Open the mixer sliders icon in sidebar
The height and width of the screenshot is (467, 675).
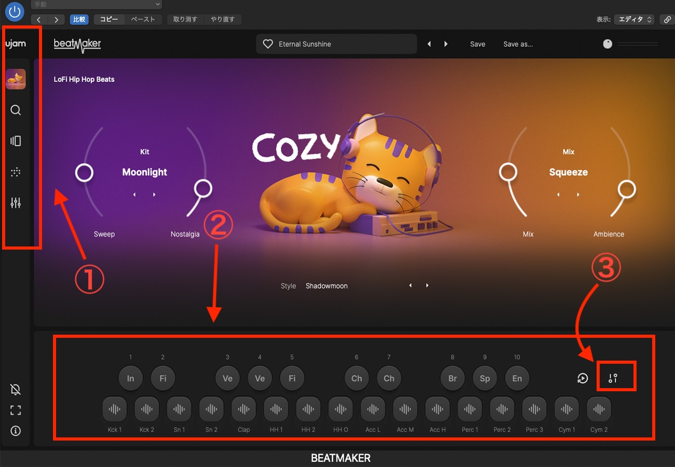coord(16,203)
